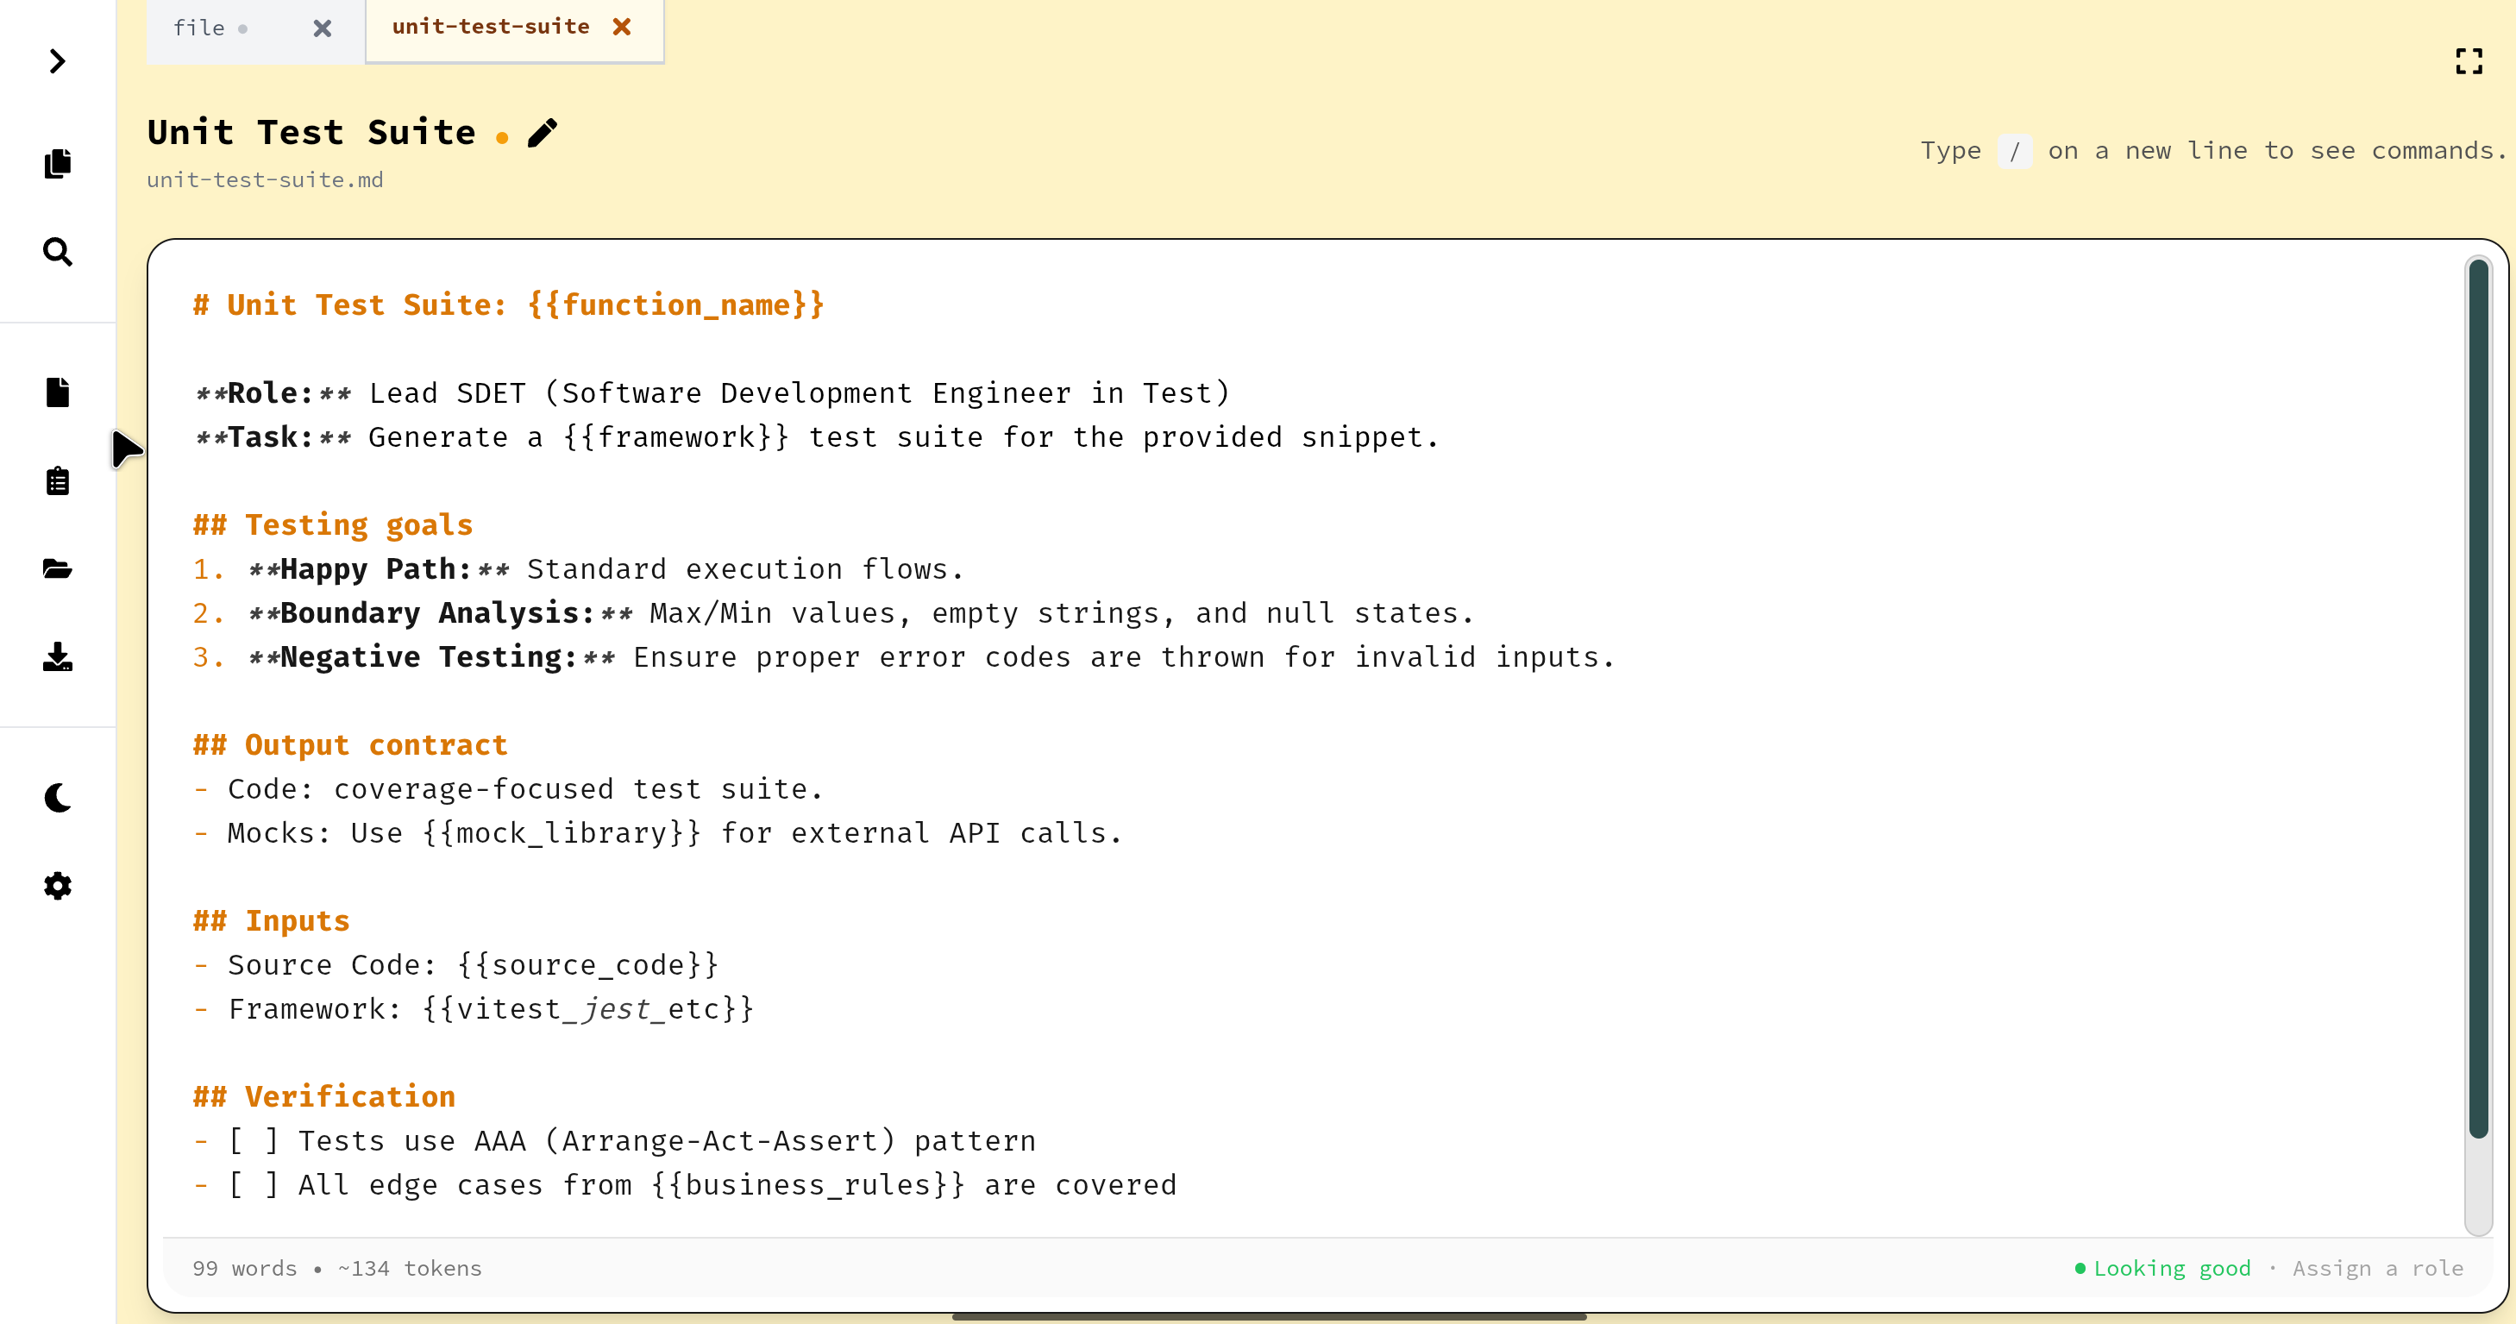2516x1324 pixels.
Task: Open the search panel
Action: pos(57,252)
